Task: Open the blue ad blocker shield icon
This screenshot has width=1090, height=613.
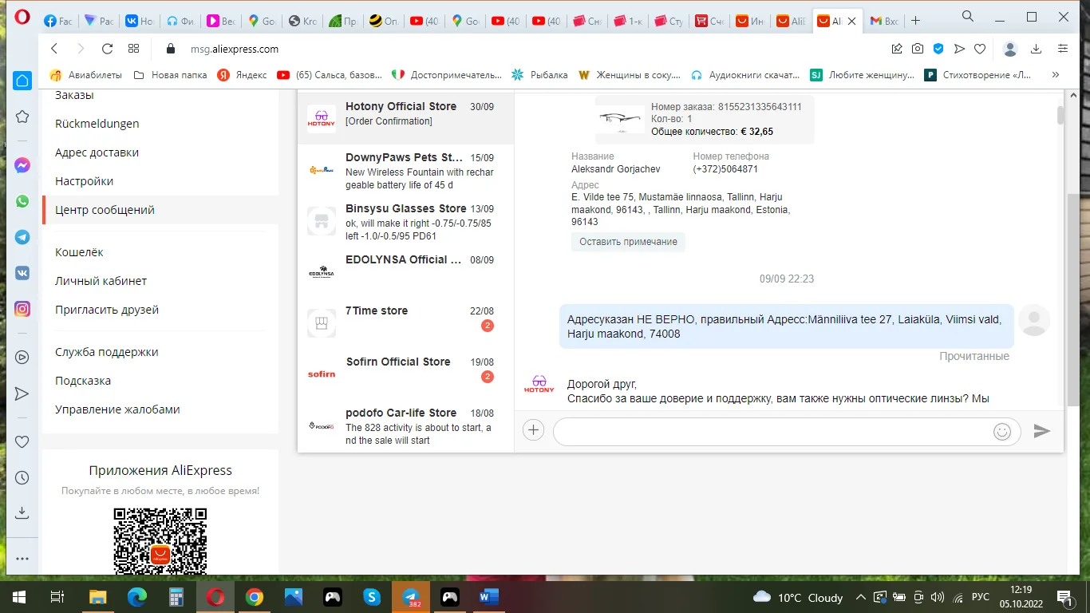Action: coord(939,49)
